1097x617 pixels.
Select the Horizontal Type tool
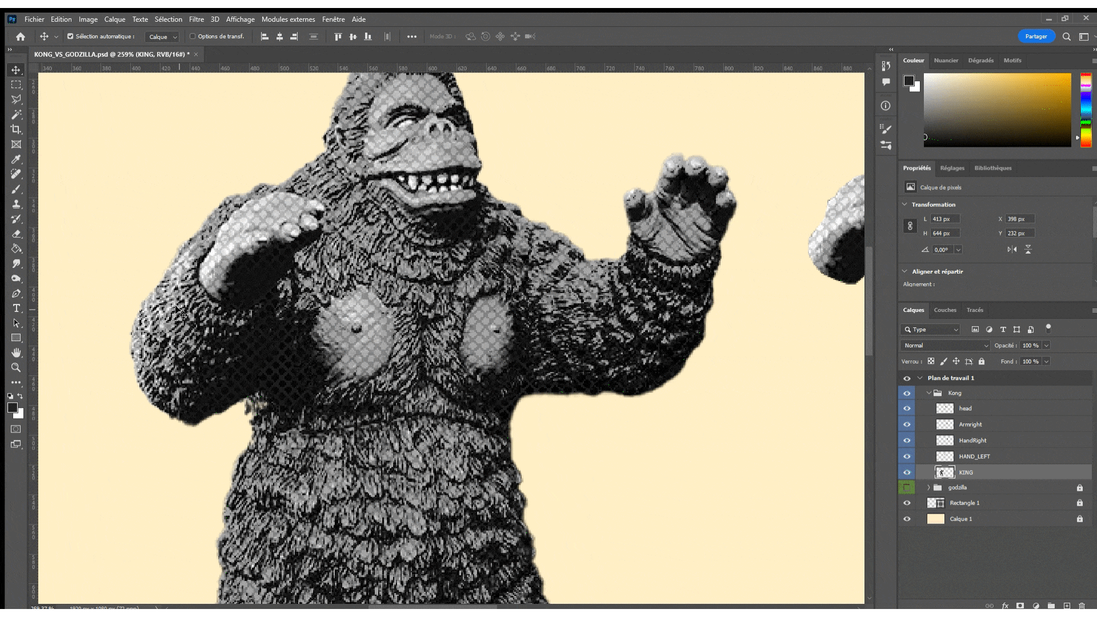point(16,308)
